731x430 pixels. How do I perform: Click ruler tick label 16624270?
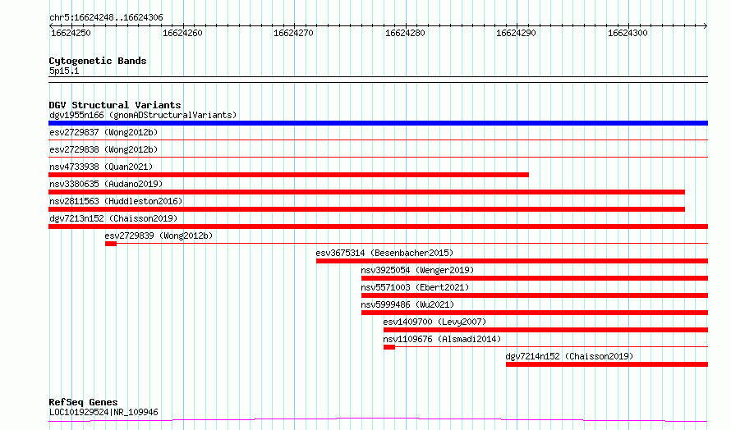tap(293, 33)
